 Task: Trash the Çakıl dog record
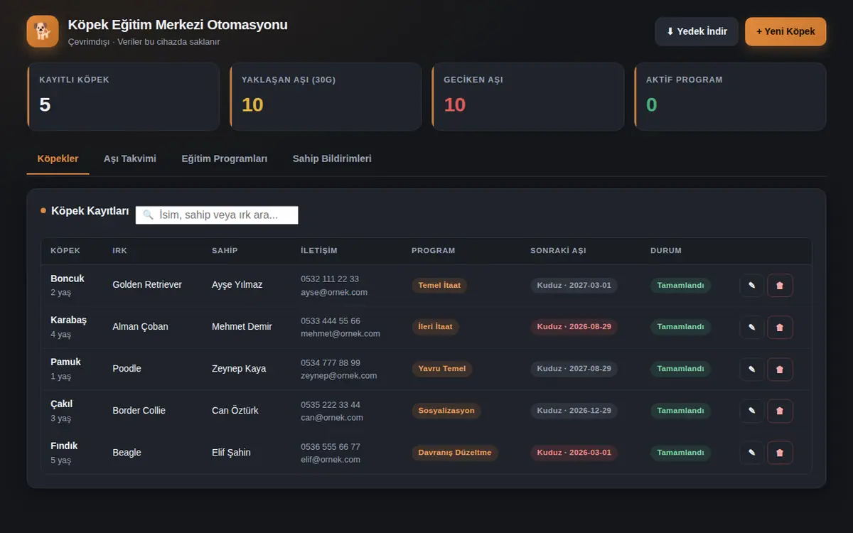(780, 411)
